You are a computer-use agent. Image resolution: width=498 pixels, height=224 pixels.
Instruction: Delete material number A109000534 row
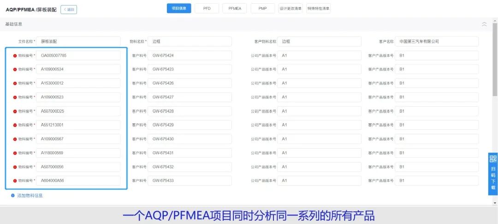click(x=15, y=69)
